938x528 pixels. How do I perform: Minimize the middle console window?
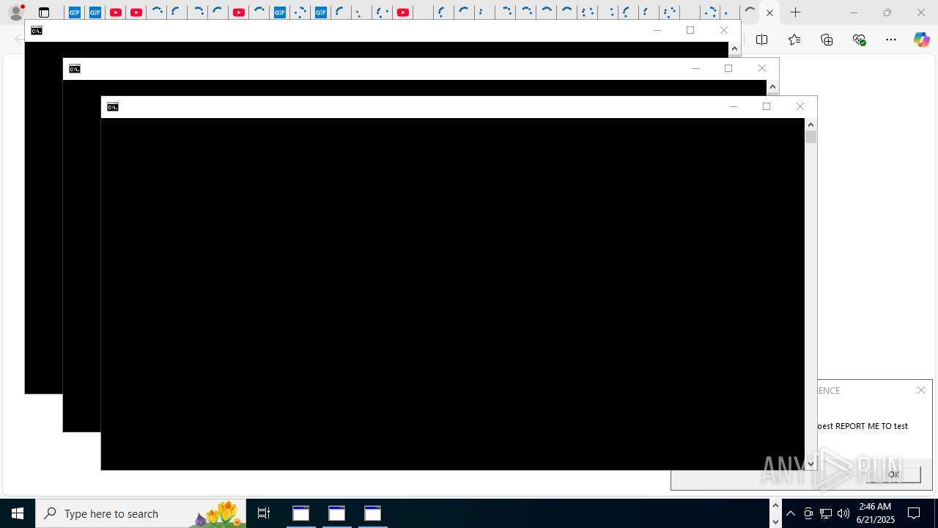tap(695, 69)
